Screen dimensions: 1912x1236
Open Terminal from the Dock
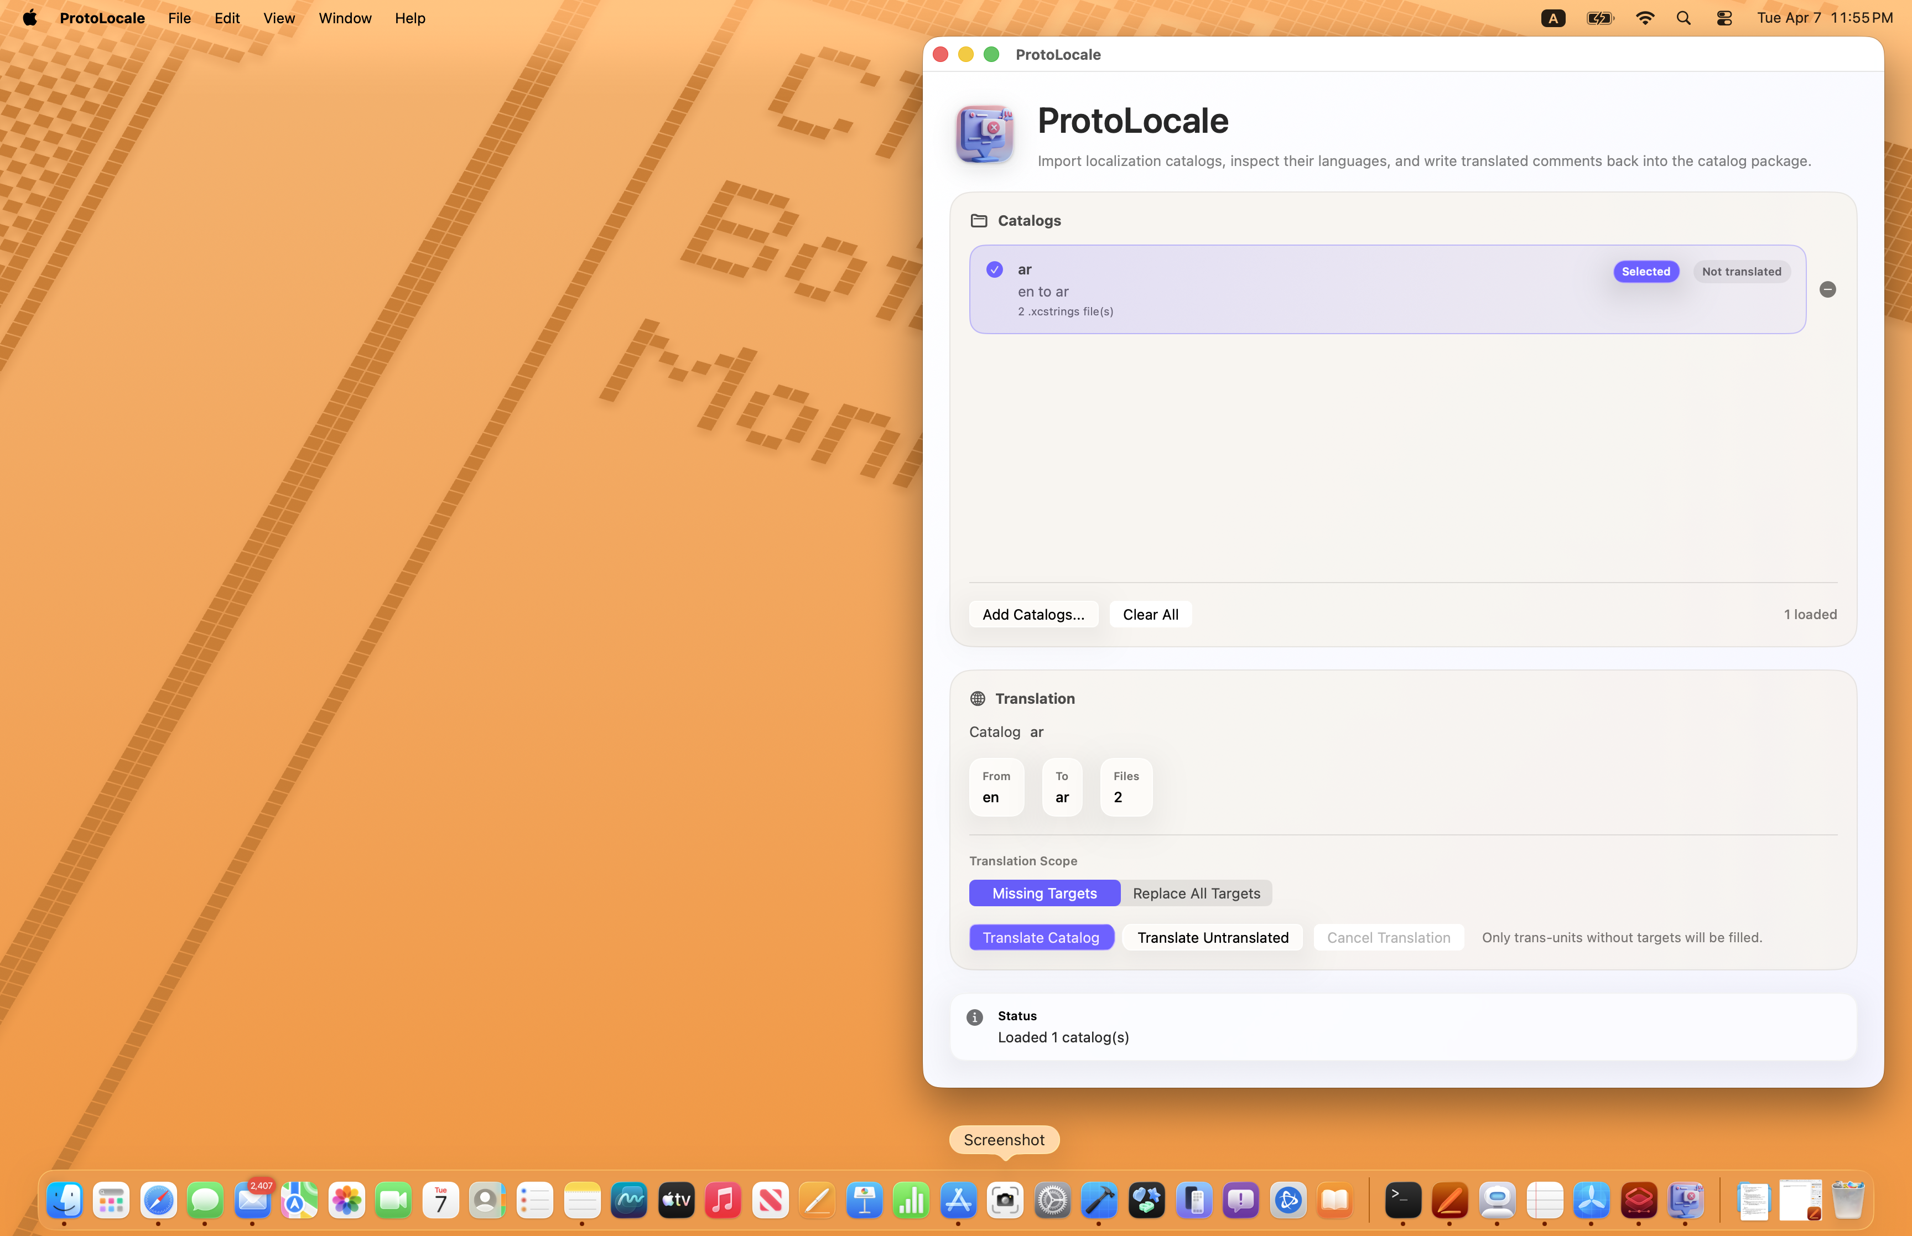1402,1201
